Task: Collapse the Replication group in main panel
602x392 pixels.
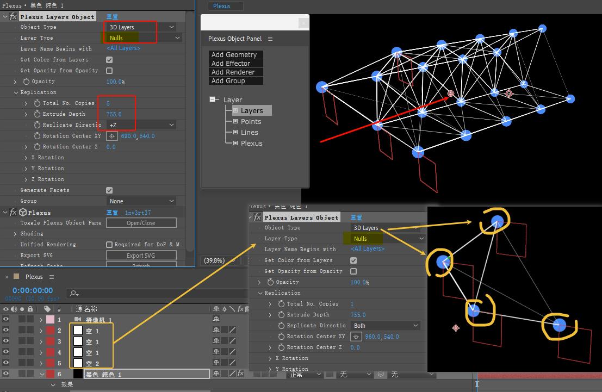Action: [x=16, y=92]
